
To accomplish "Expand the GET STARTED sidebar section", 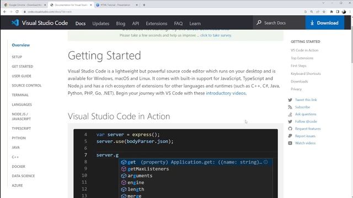I will click(22, 67).
